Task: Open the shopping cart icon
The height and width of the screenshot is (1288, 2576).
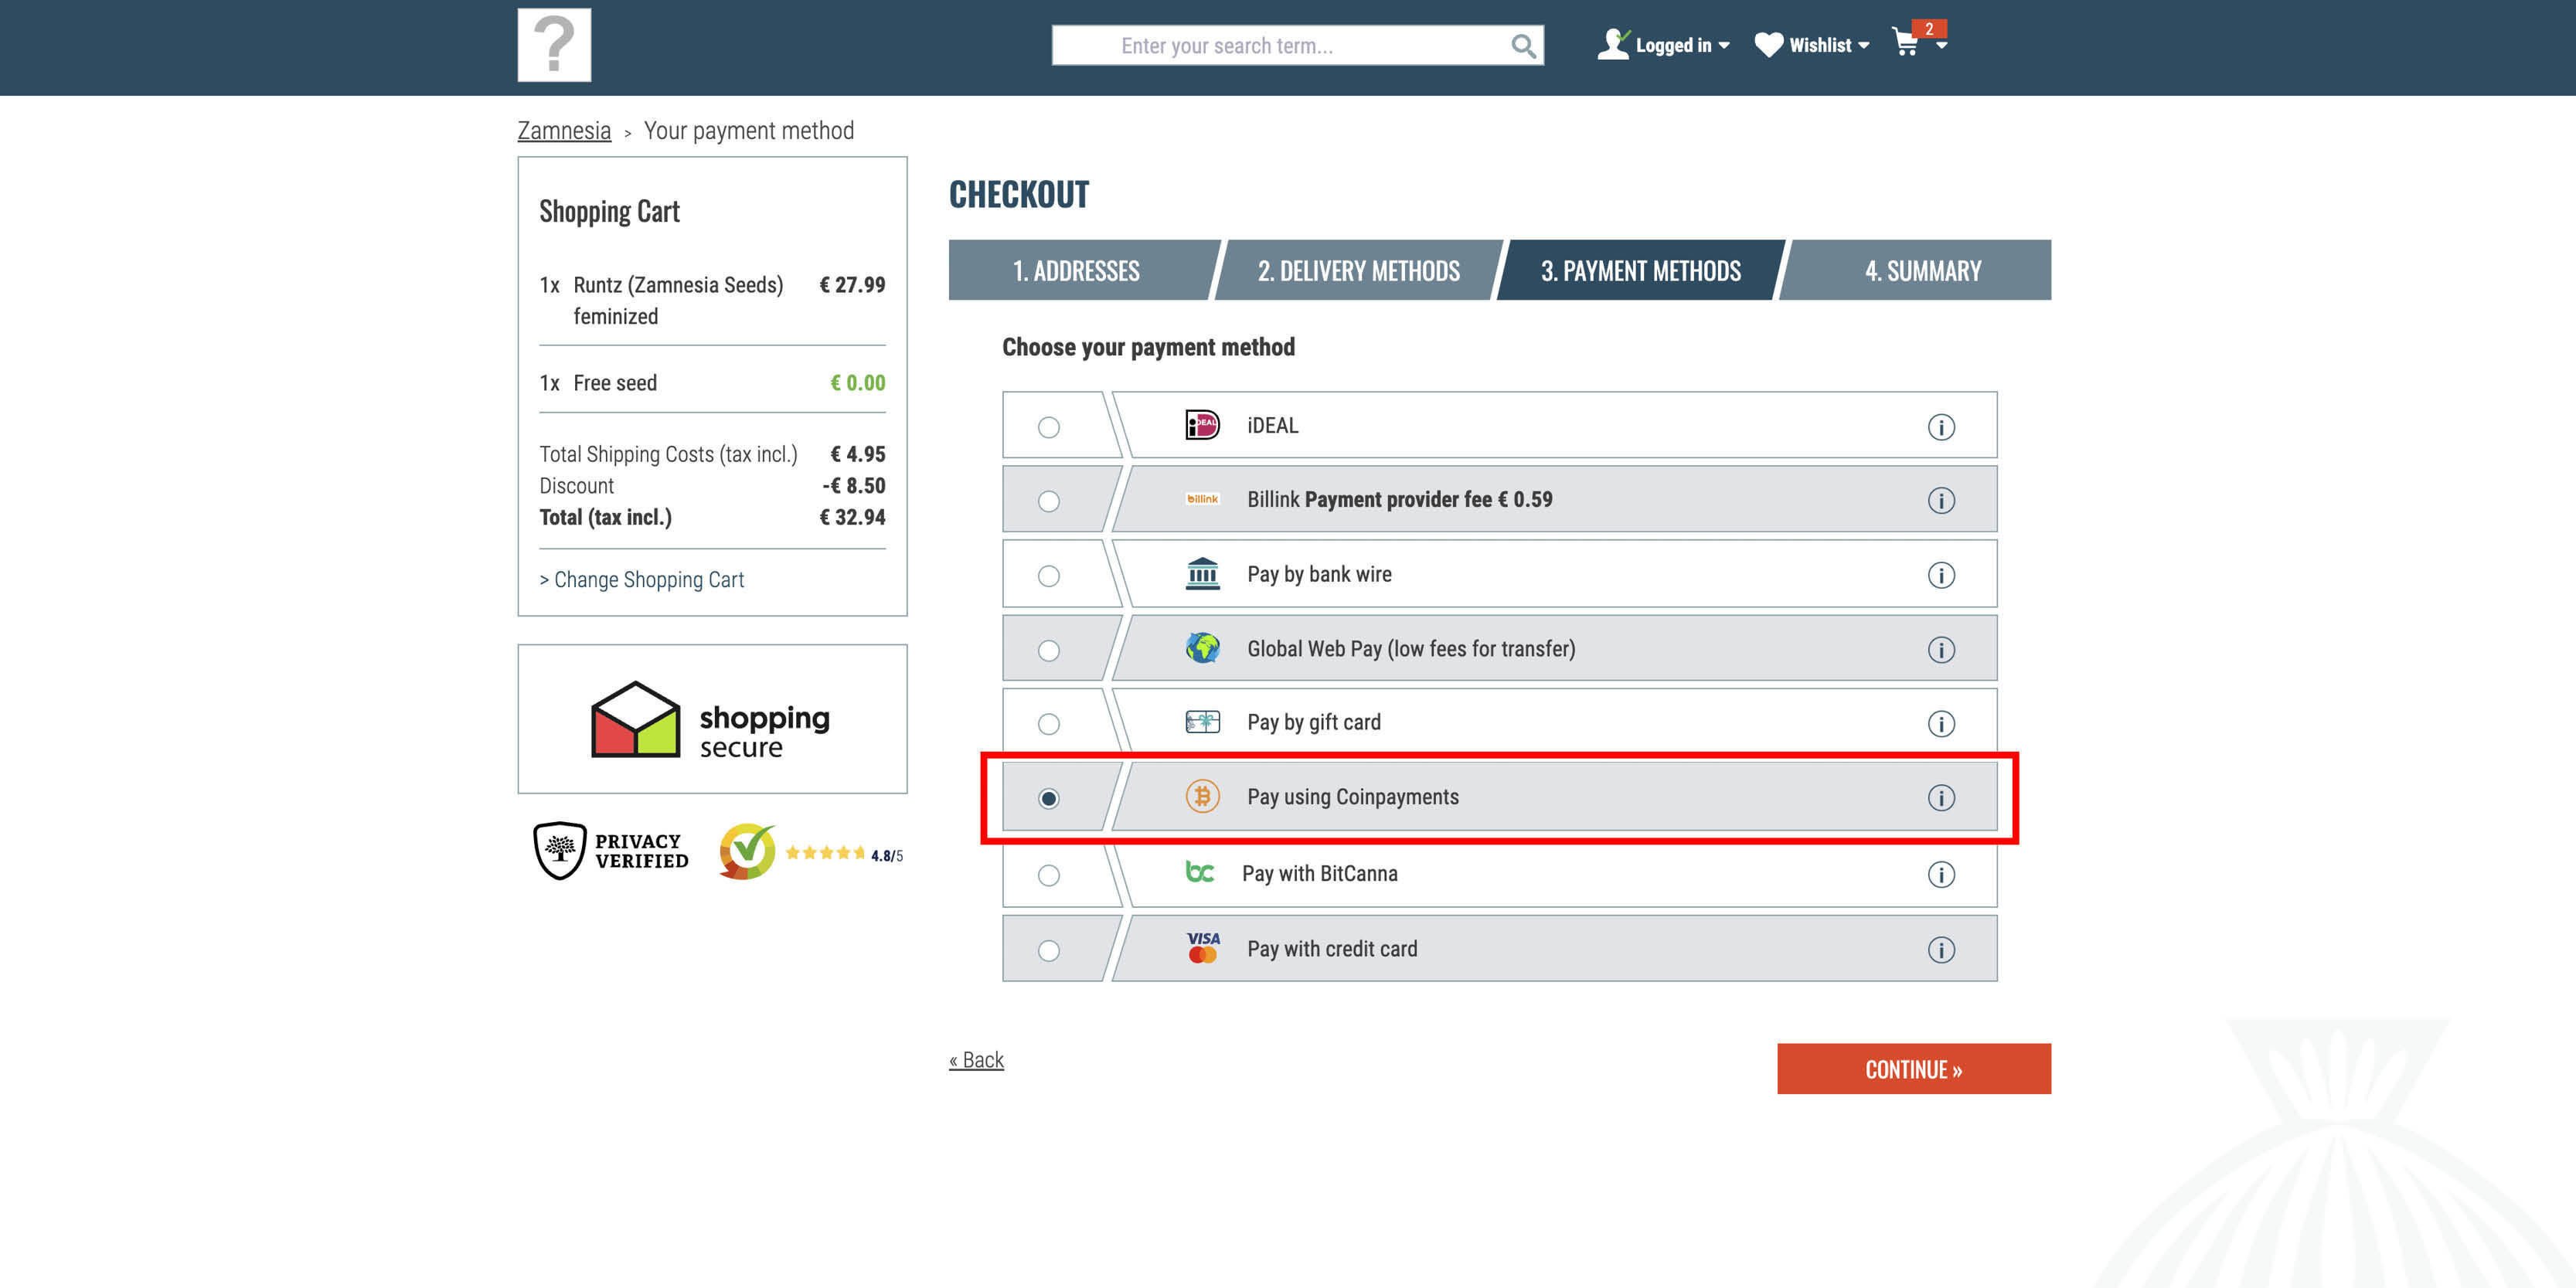Action: [1906, 43]
